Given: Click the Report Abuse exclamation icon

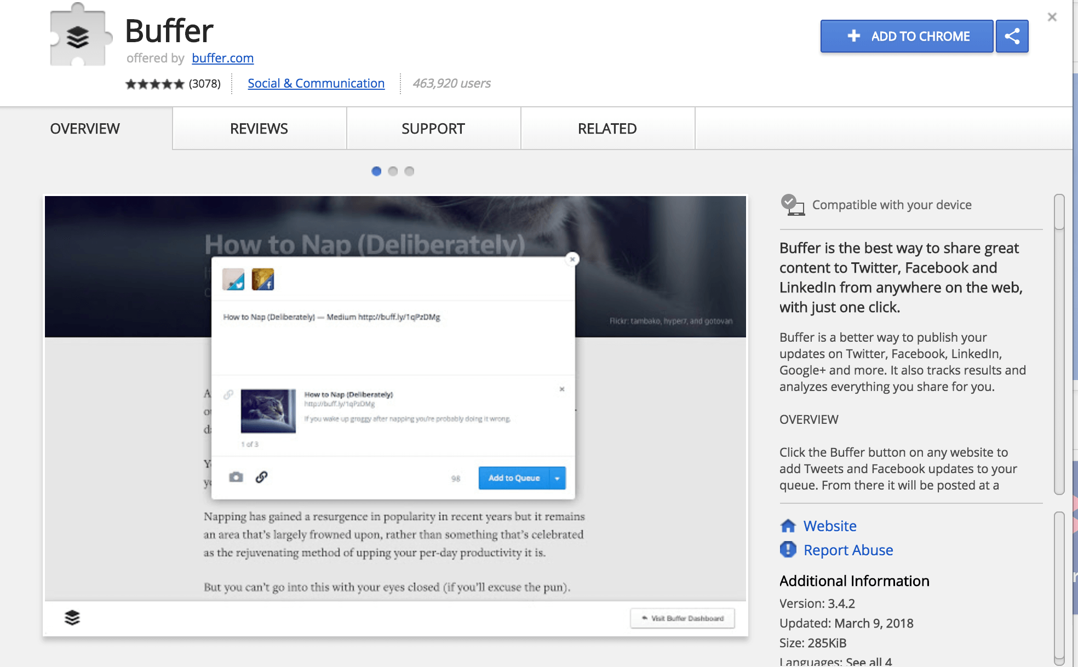Looking at the screenshot, I should pyautogui.click(x=788, y=549).
